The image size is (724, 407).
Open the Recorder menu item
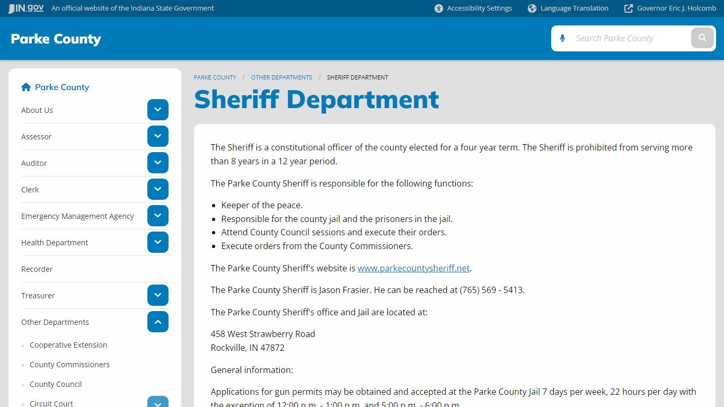pos(37,269)
